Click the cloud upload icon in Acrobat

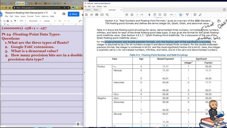92,15
